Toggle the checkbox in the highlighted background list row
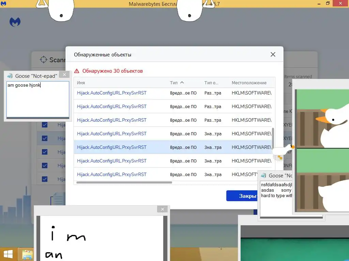The width and height of the screenshot is (349, 261). [45, 138]
